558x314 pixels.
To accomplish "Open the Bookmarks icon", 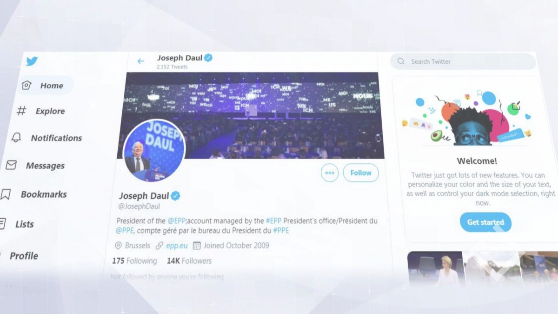I will [x=6, y=194].
